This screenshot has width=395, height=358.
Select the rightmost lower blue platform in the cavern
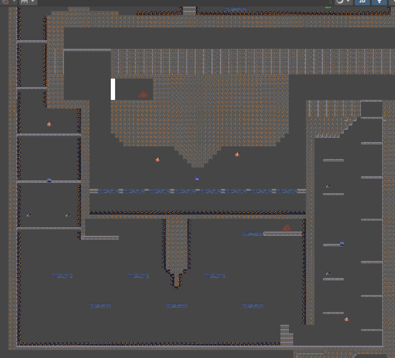click(252, 305)
